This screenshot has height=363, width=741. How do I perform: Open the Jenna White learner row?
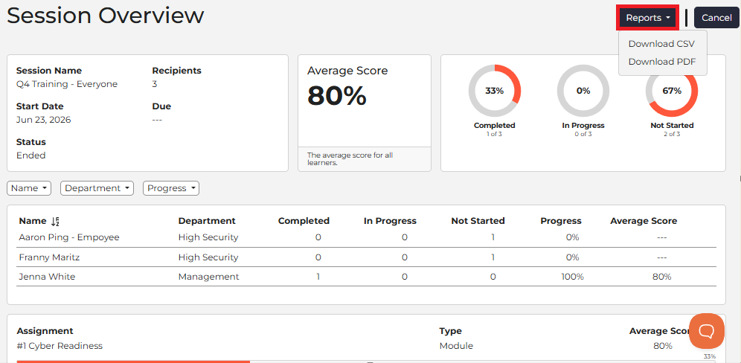tap(366, 277)
